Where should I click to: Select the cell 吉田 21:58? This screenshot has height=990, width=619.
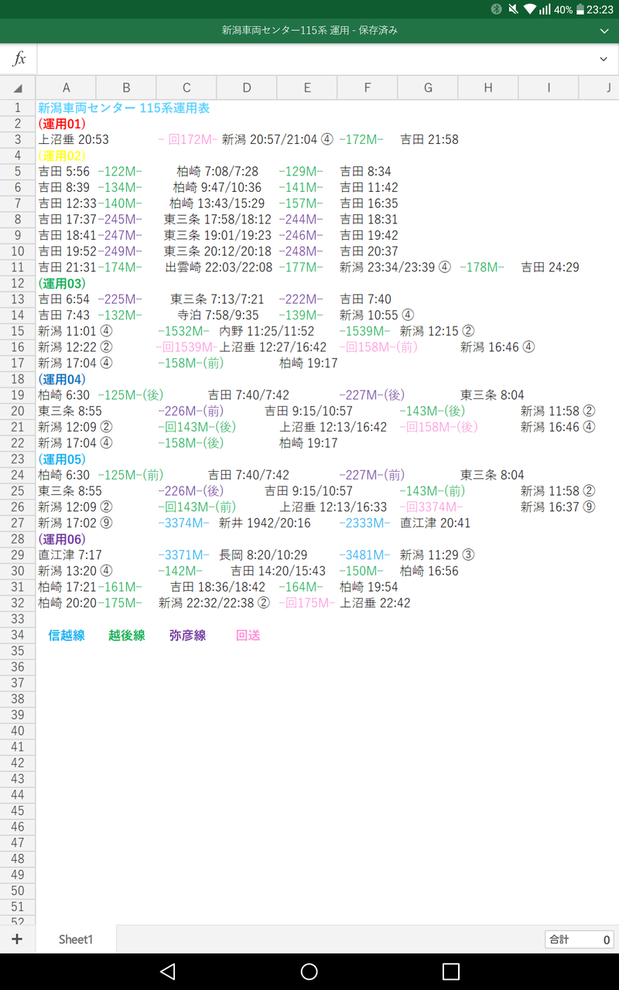pyautogui.click(x=429, y=140)
